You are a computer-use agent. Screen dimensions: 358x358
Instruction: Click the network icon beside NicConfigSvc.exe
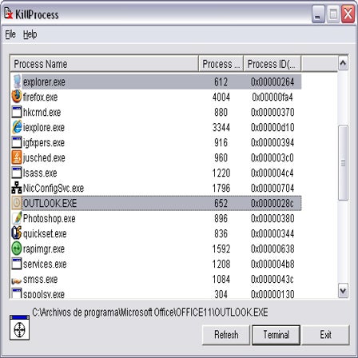[17, 188]
